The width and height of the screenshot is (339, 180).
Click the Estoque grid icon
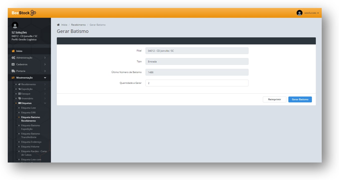20,94
